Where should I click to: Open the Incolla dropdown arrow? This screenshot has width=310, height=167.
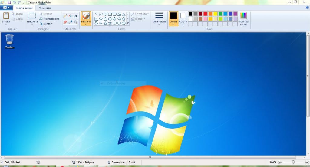(6, 24)
